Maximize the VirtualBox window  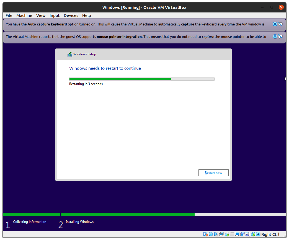[272, 7]
